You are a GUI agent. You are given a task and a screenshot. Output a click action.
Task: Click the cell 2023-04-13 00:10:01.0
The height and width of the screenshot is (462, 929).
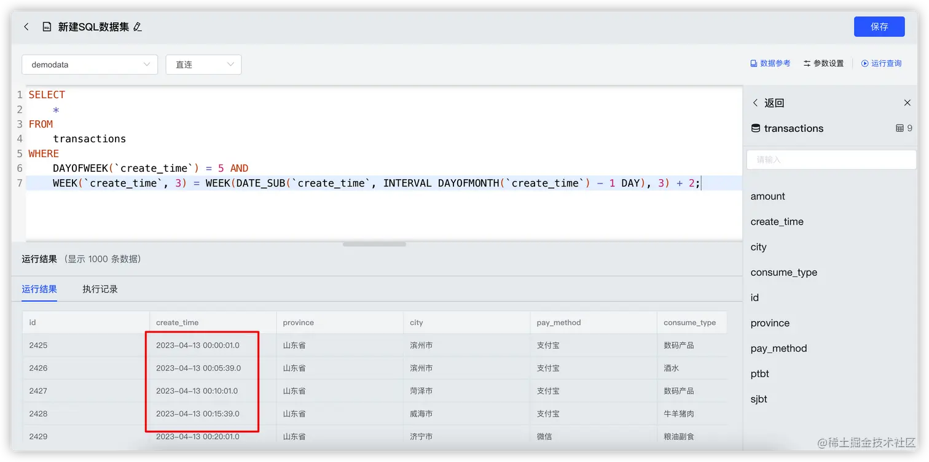pyautogui.click(x=213, y=391)
